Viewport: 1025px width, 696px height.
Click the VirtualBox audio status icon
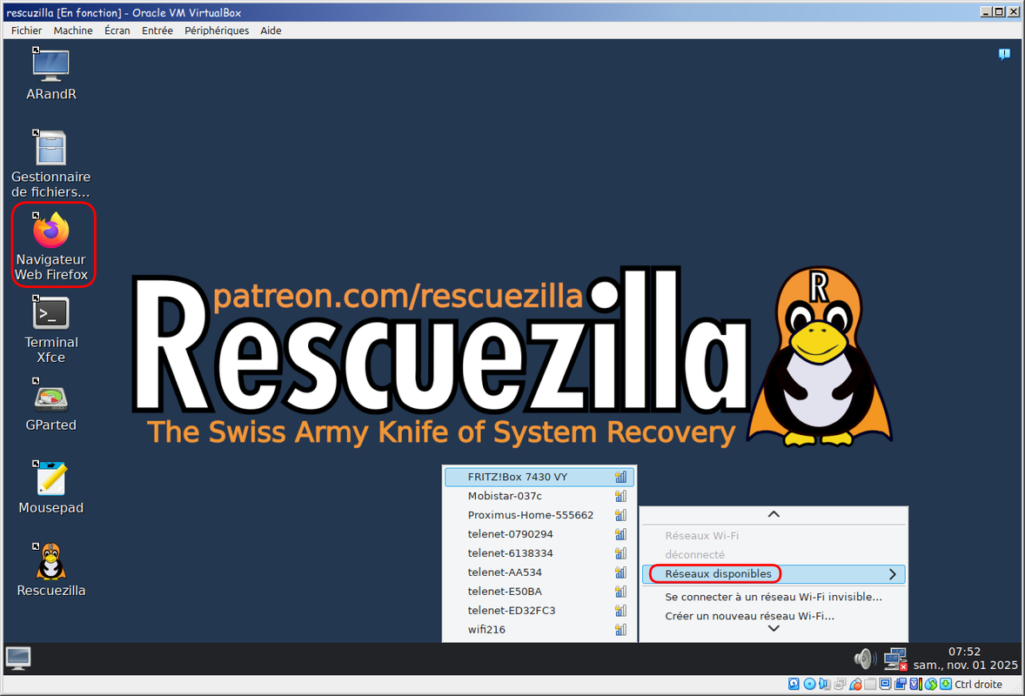click(824, 684)
